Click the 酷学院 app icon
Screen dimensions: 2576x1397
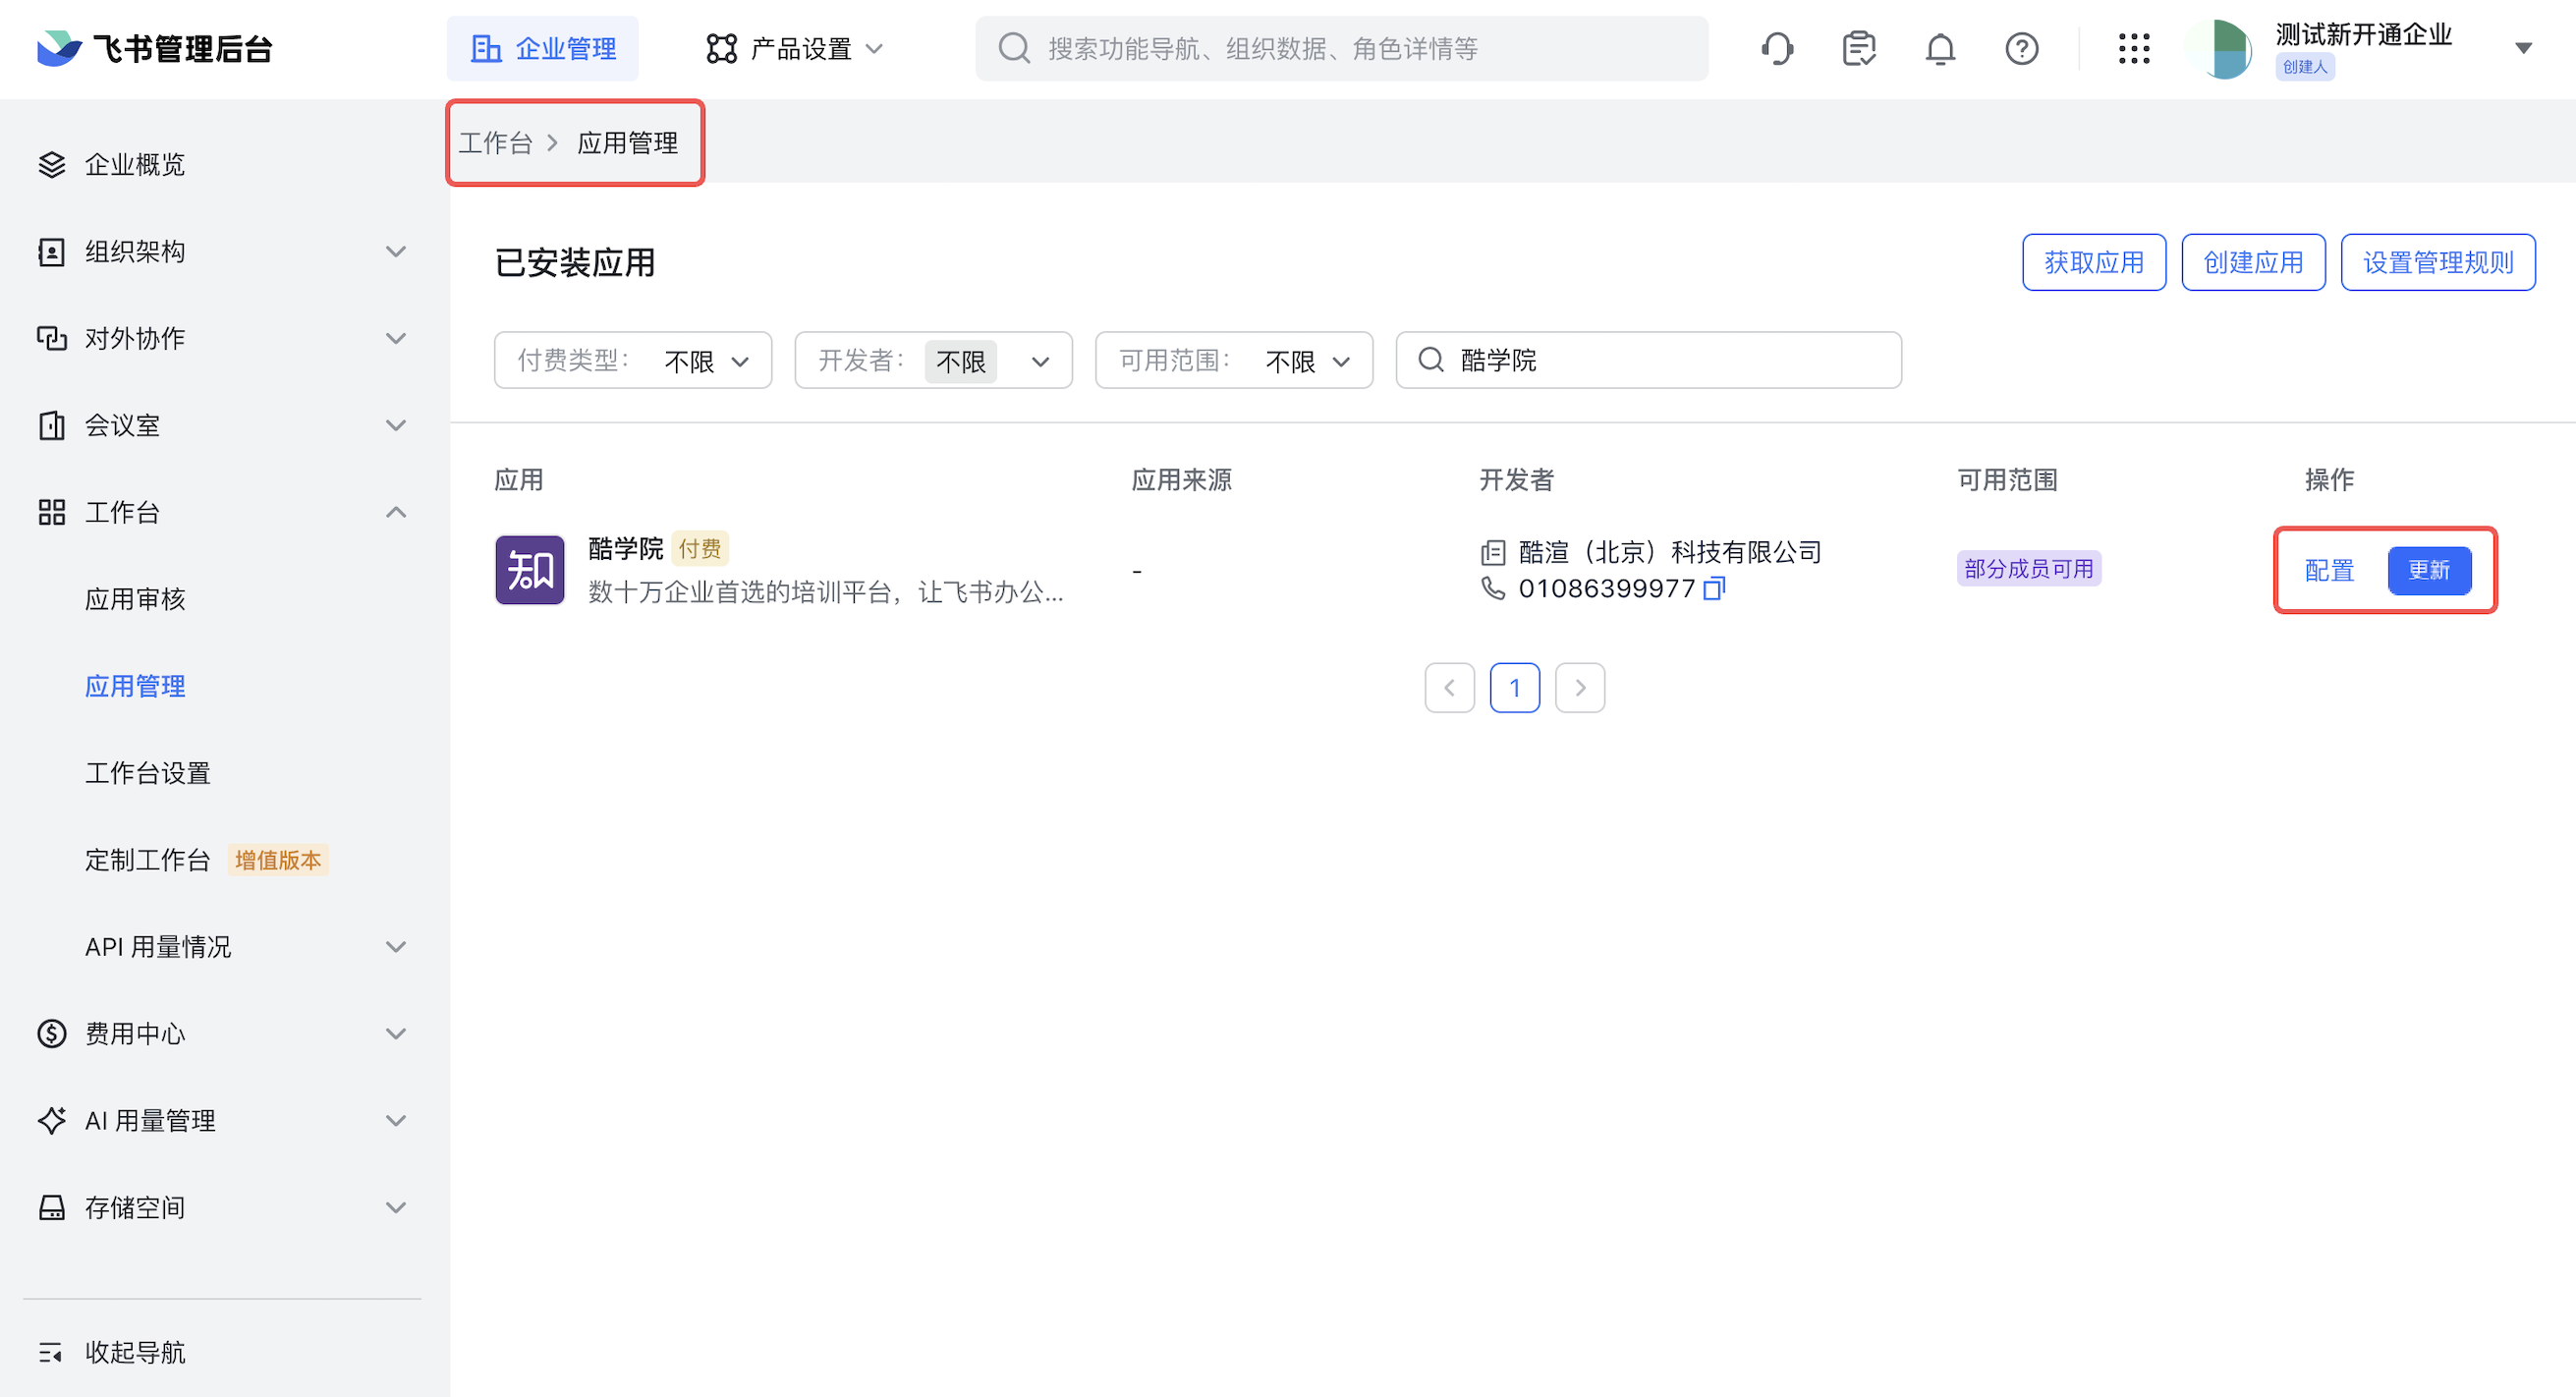tap(530, 569)
